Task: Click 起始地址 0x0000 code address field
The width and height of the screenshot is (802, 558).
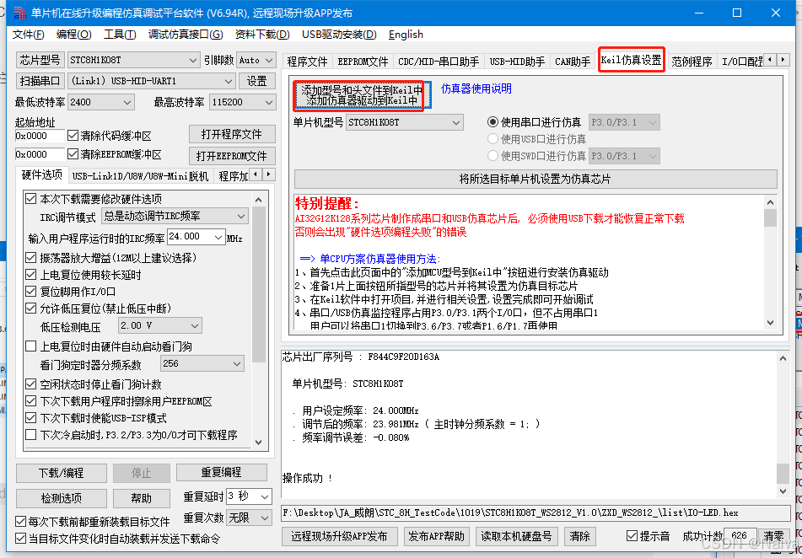Action: 40,136
